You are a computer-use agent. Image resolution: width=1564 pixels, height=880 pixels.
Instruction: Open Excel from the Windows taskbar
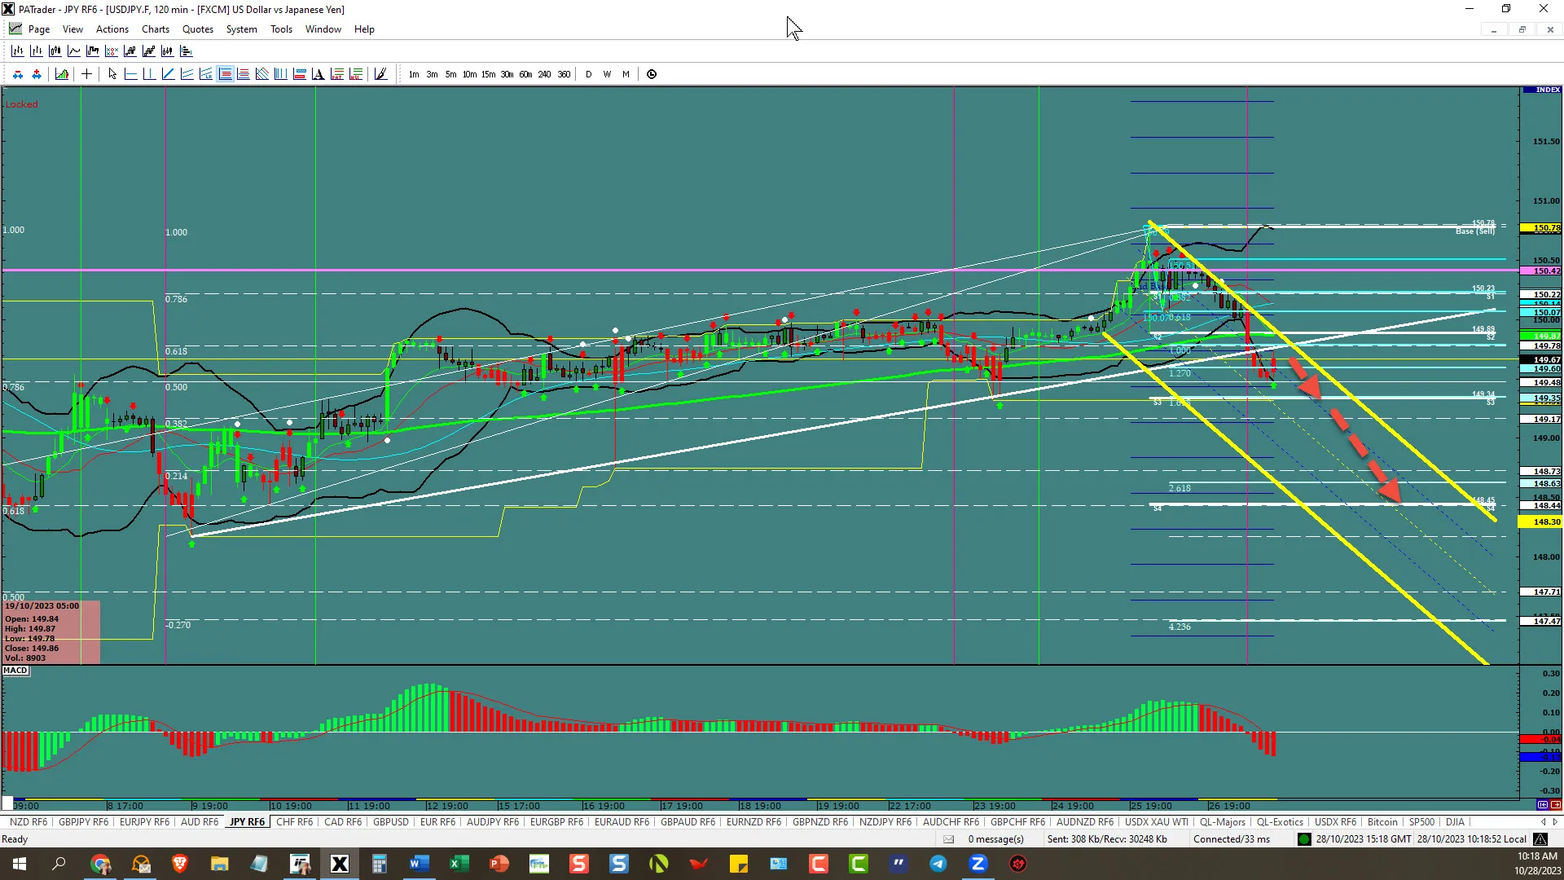[x=459, y=864]
